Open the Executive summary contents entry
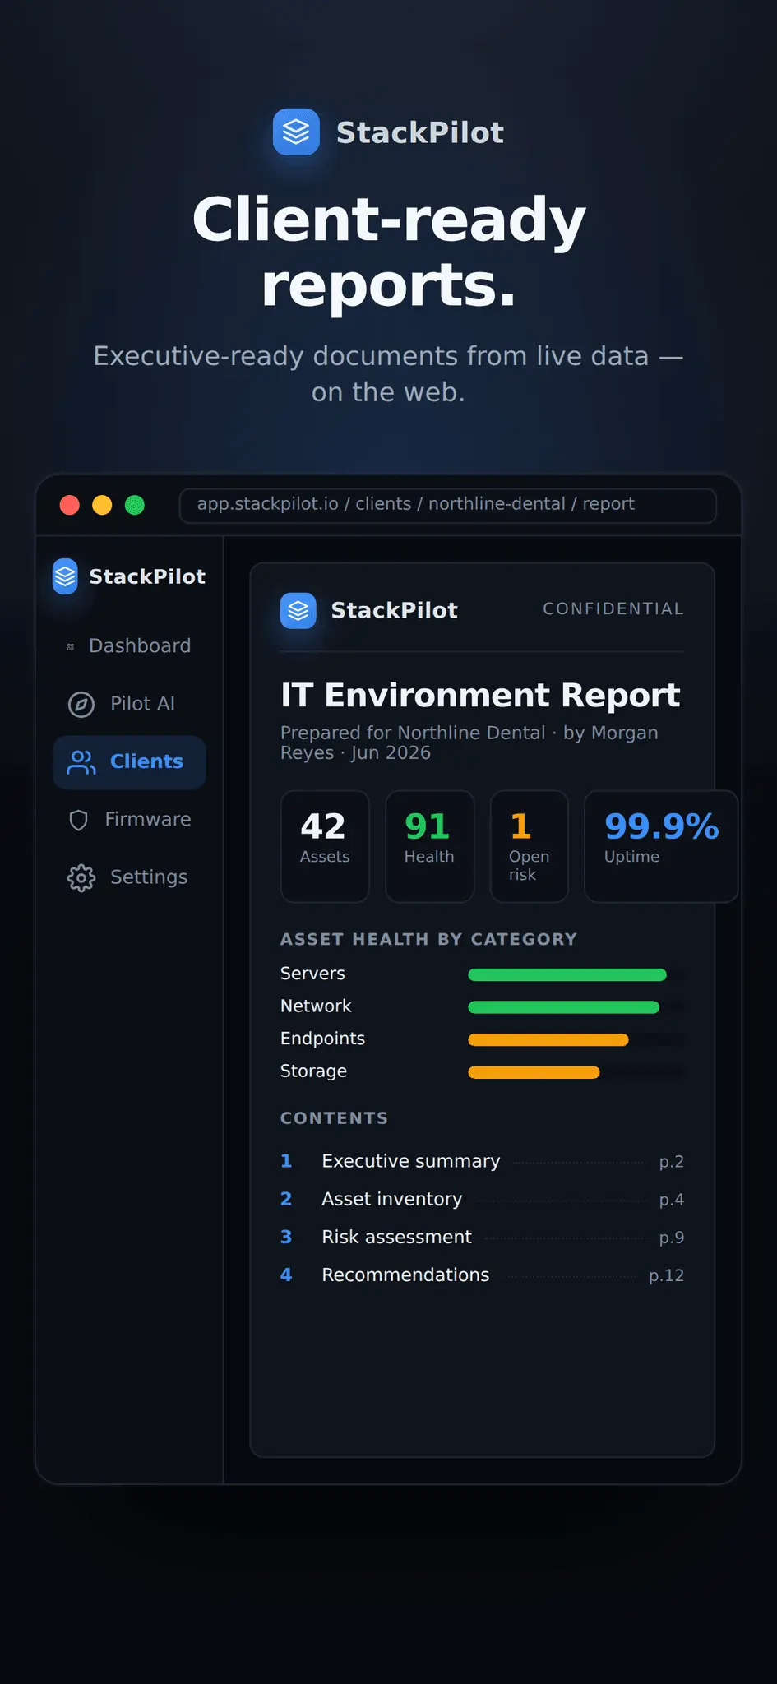Image resolution: width=777 pixels, height=1684 pixels. (482, 1161)
